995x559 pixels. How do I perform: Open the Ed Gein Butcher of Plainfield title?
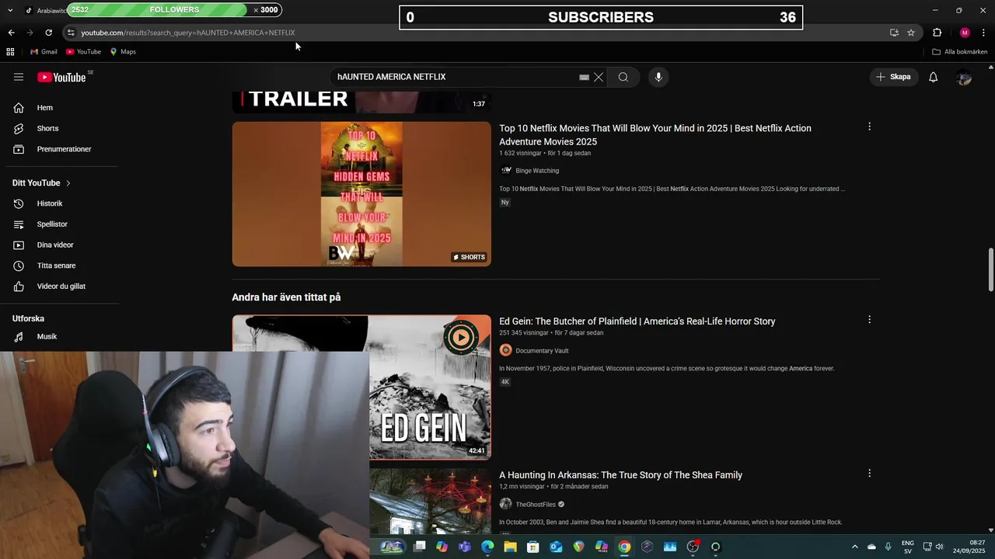pos(637,321)
